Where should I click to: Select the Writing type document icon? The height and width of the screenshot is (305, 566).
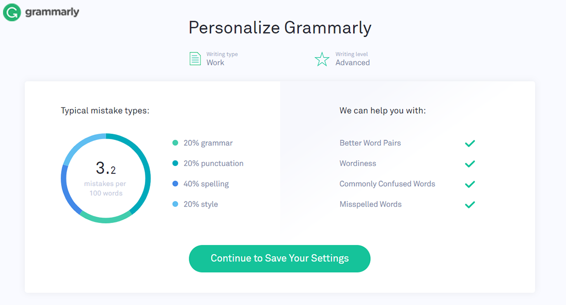pos(195,58)
